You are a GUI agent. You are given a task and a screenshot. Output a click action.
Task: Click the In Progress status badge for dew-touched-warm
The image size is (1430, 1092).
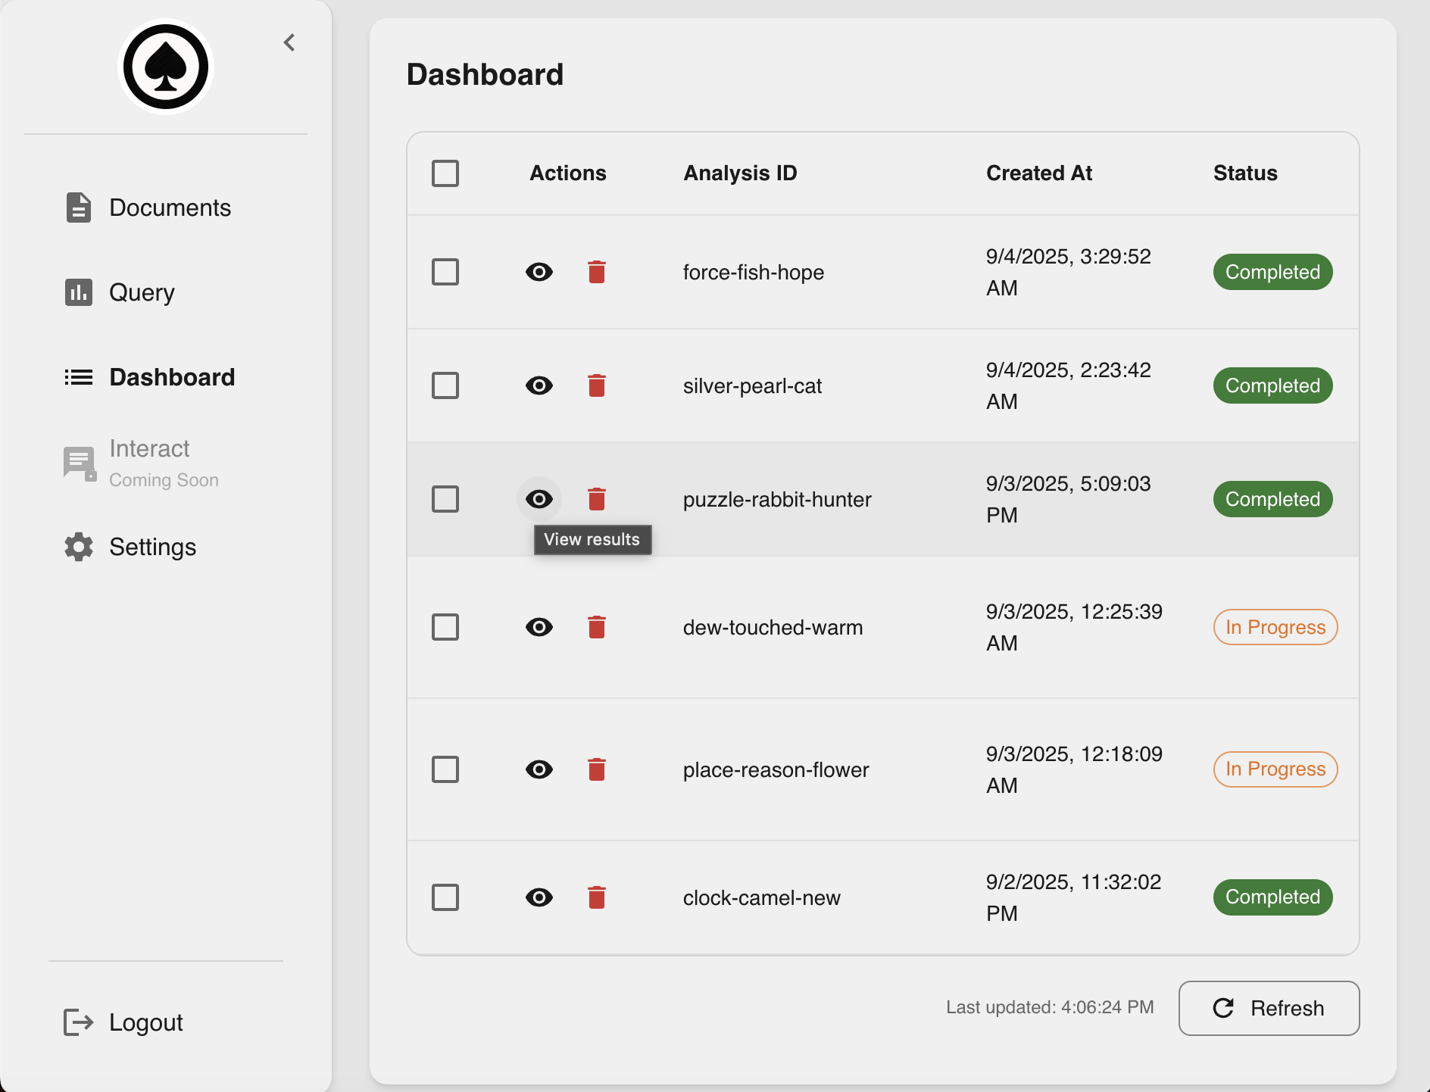[1275, 626]
